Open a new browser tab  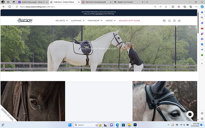click(147, 2)
